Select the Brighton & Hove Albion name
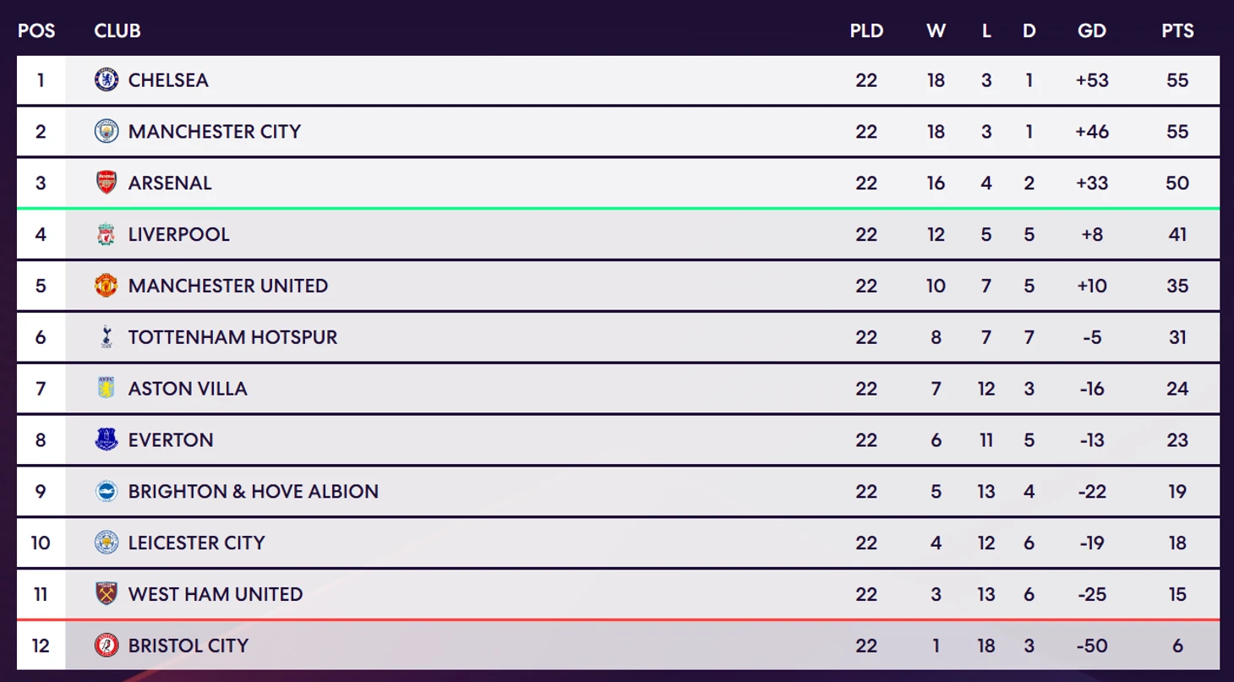The width and height of the screenshot is (1234, 682). pyautogui.click(x=254, y=492)
